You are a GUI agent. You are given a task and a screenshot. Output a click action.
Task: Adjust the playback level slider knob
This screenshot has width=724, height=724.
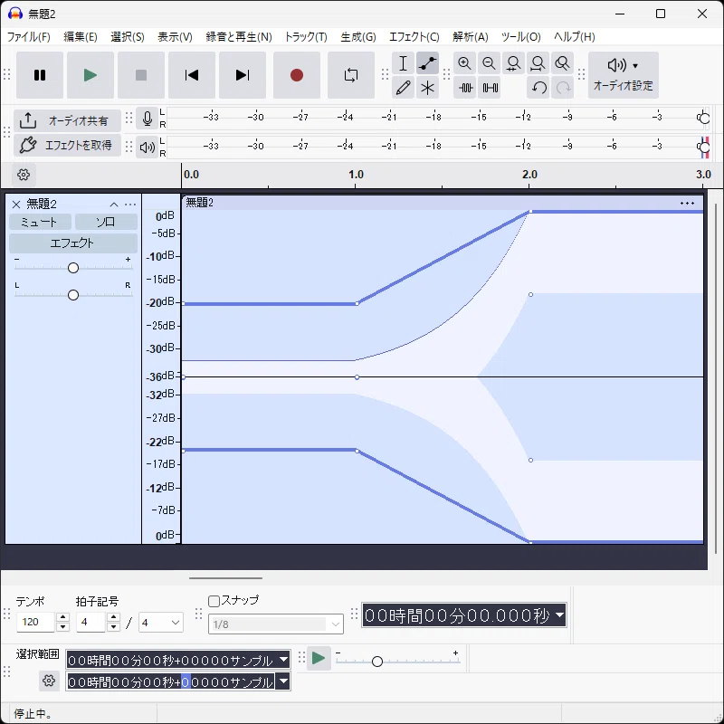click(x=704, y=148)
